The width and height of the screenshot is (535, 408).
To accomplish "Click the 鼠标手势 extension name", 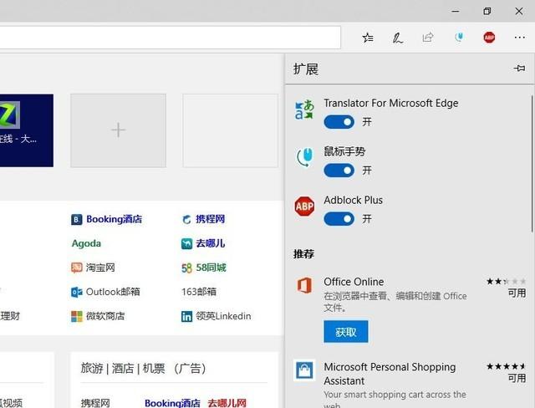I will 344,151.
